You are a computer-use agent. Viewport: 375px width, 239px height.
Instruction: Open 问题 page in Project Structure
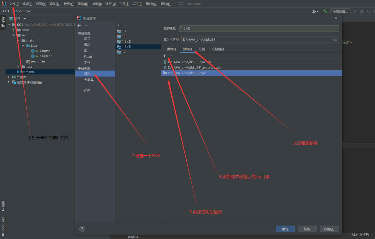87,91
